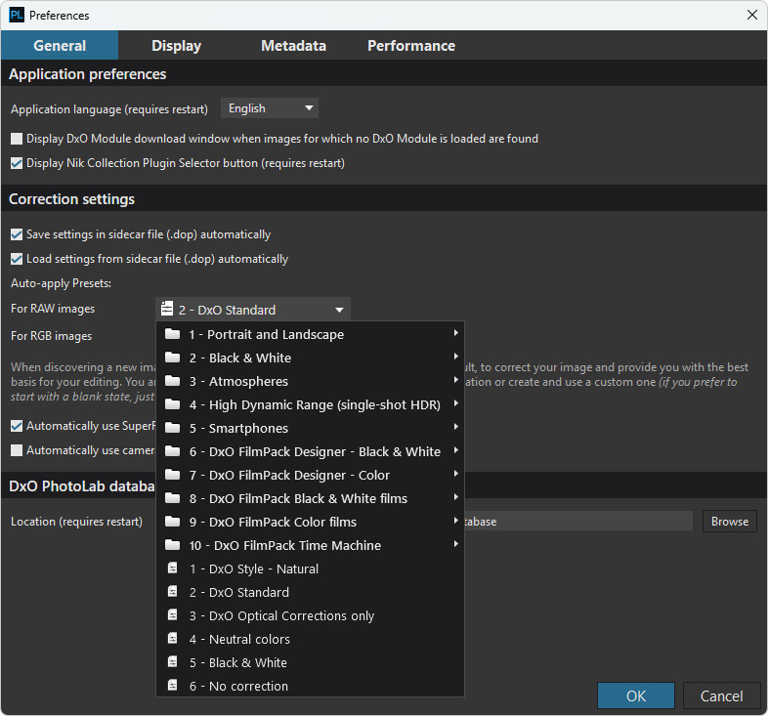Screen dimensions: 768x716
Task: Choose 5 - Black & White preset entry
Action: [310, 662]
